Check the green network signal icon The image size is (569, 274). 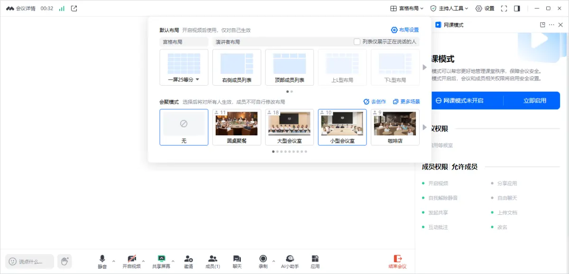pos(62,9)
